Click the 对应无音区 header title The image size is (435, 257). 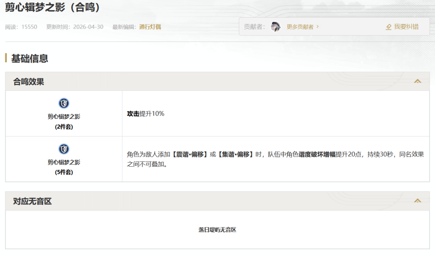33,201
